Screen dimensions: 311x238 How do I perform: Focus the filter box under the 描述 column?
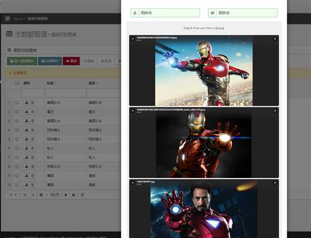103,93
